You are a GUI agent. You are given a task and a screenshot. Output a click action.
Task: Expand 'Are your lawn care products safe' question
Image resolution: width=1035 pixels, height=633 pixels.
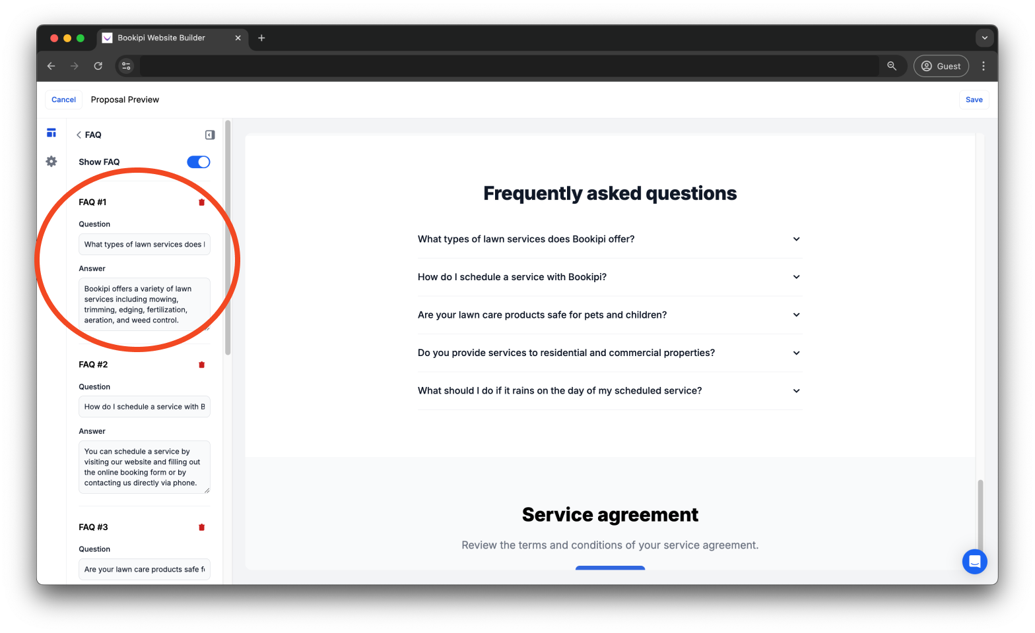pyautogui.click(x=610, y=315)
